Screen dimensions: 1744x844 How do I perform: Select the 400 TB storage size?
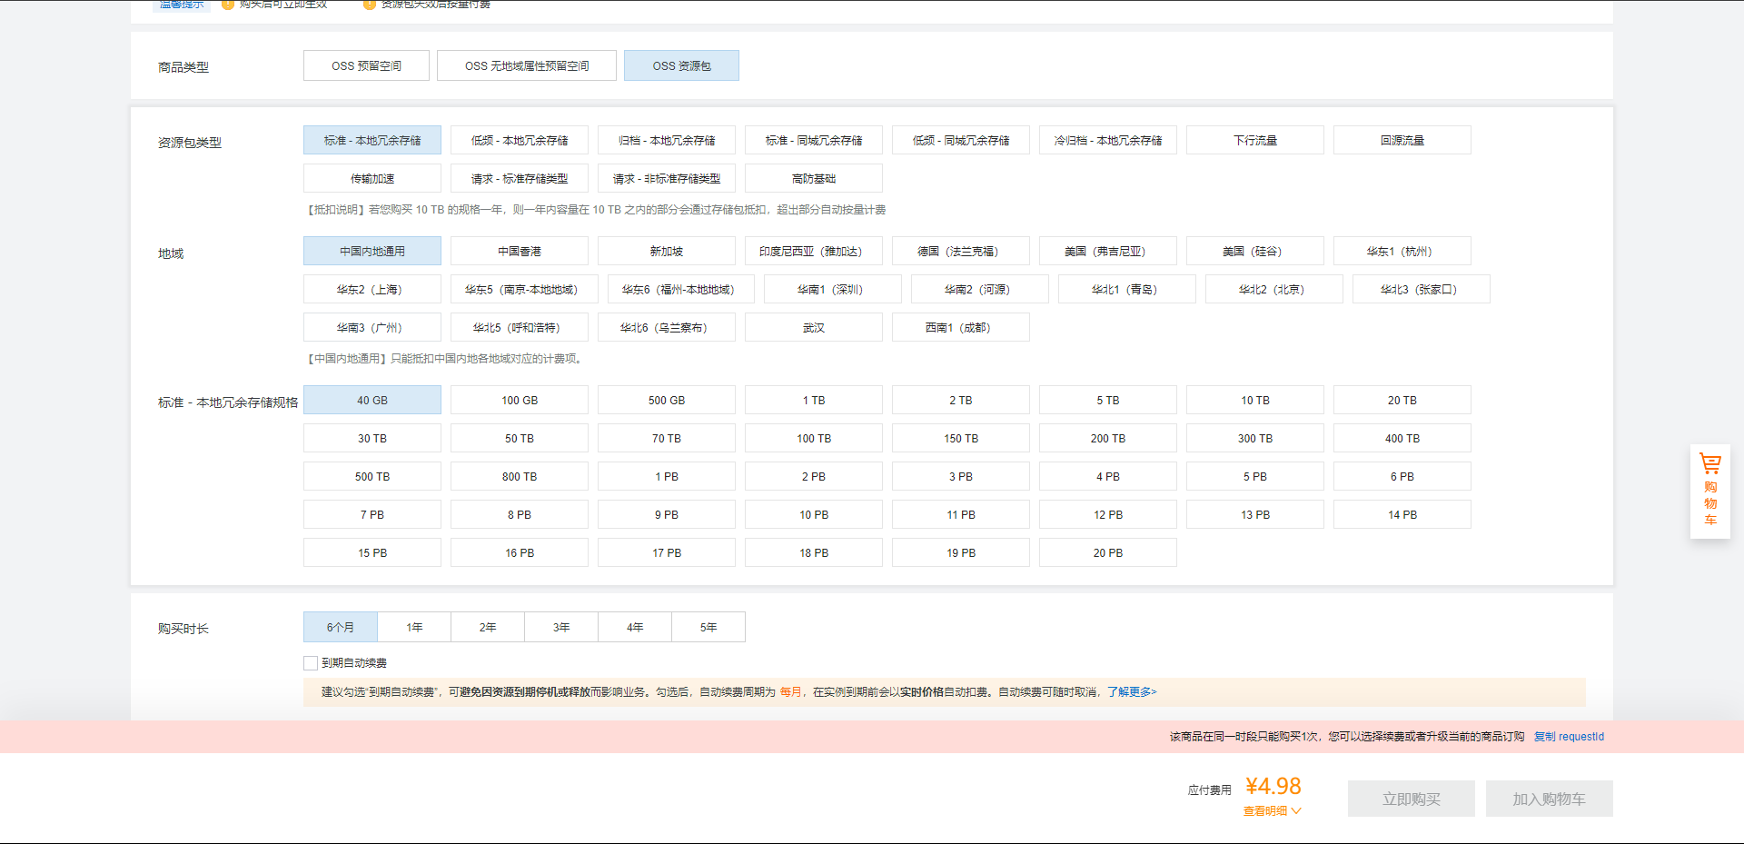[1402, 438]
